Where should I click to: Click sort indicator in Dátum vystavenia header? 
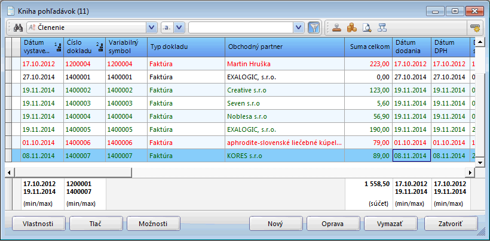point(57,47)
